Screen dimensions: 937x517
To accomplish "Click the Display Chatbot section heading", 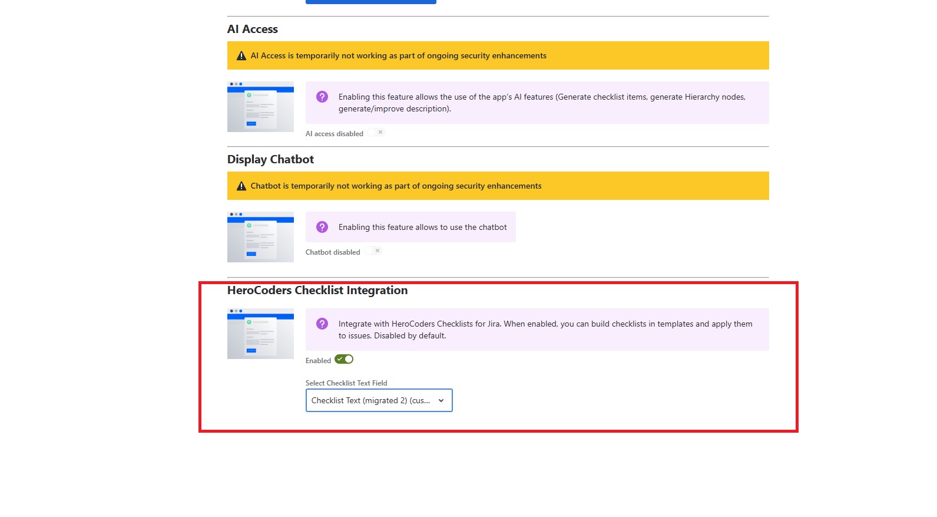I will (x=270, y=160).
